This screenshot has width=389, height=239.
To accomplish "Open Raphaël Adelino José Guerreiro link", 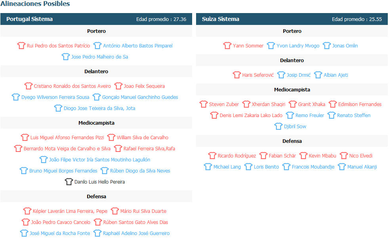I will point(136,233).
